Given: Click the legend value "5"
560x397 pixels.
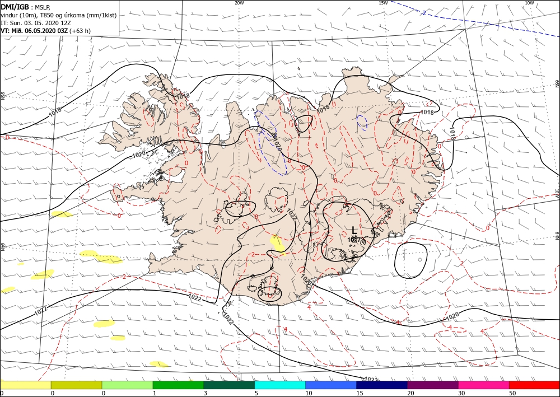Looking at the screenshot, I should point(256,393).
